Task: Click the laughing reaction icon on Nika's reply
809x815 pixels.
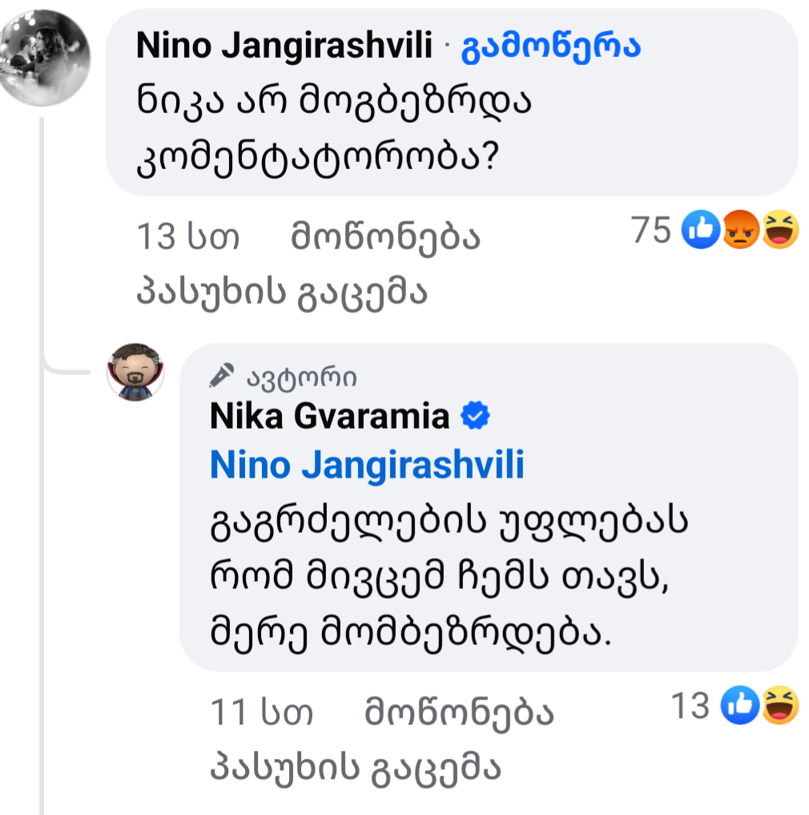Action: (780, 707)
